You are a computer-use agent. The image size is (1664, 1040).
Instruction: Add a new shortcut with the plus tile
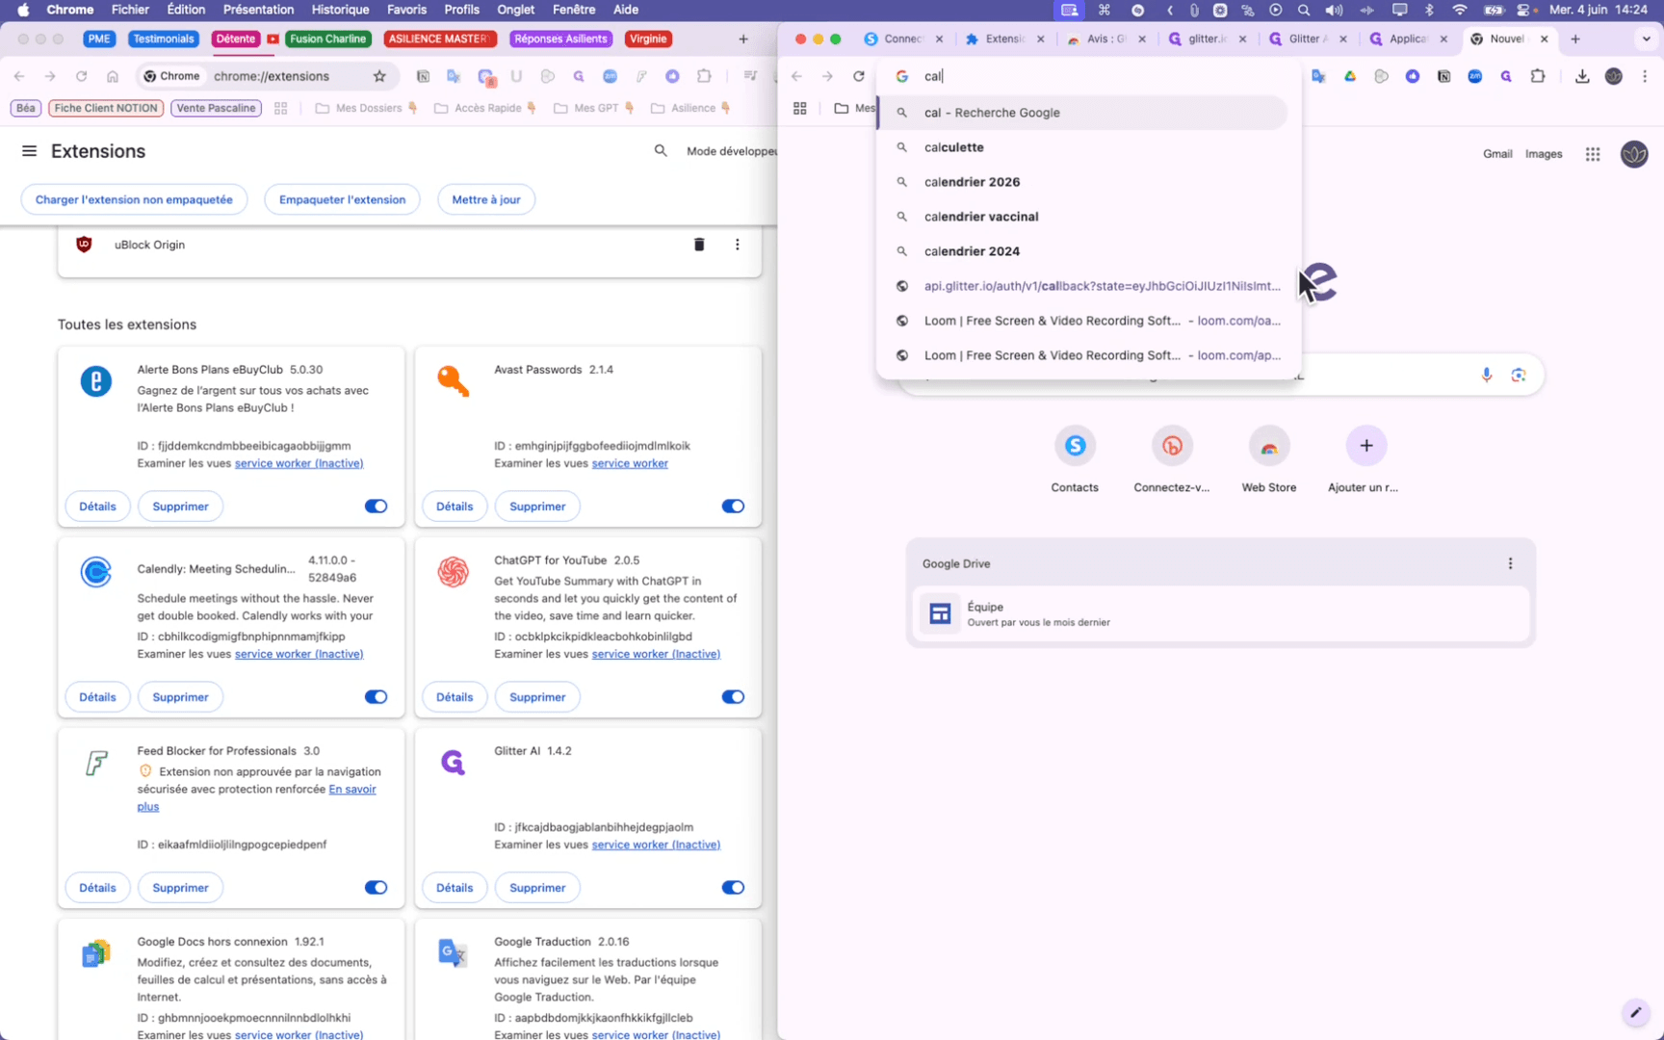[1365, 460]
